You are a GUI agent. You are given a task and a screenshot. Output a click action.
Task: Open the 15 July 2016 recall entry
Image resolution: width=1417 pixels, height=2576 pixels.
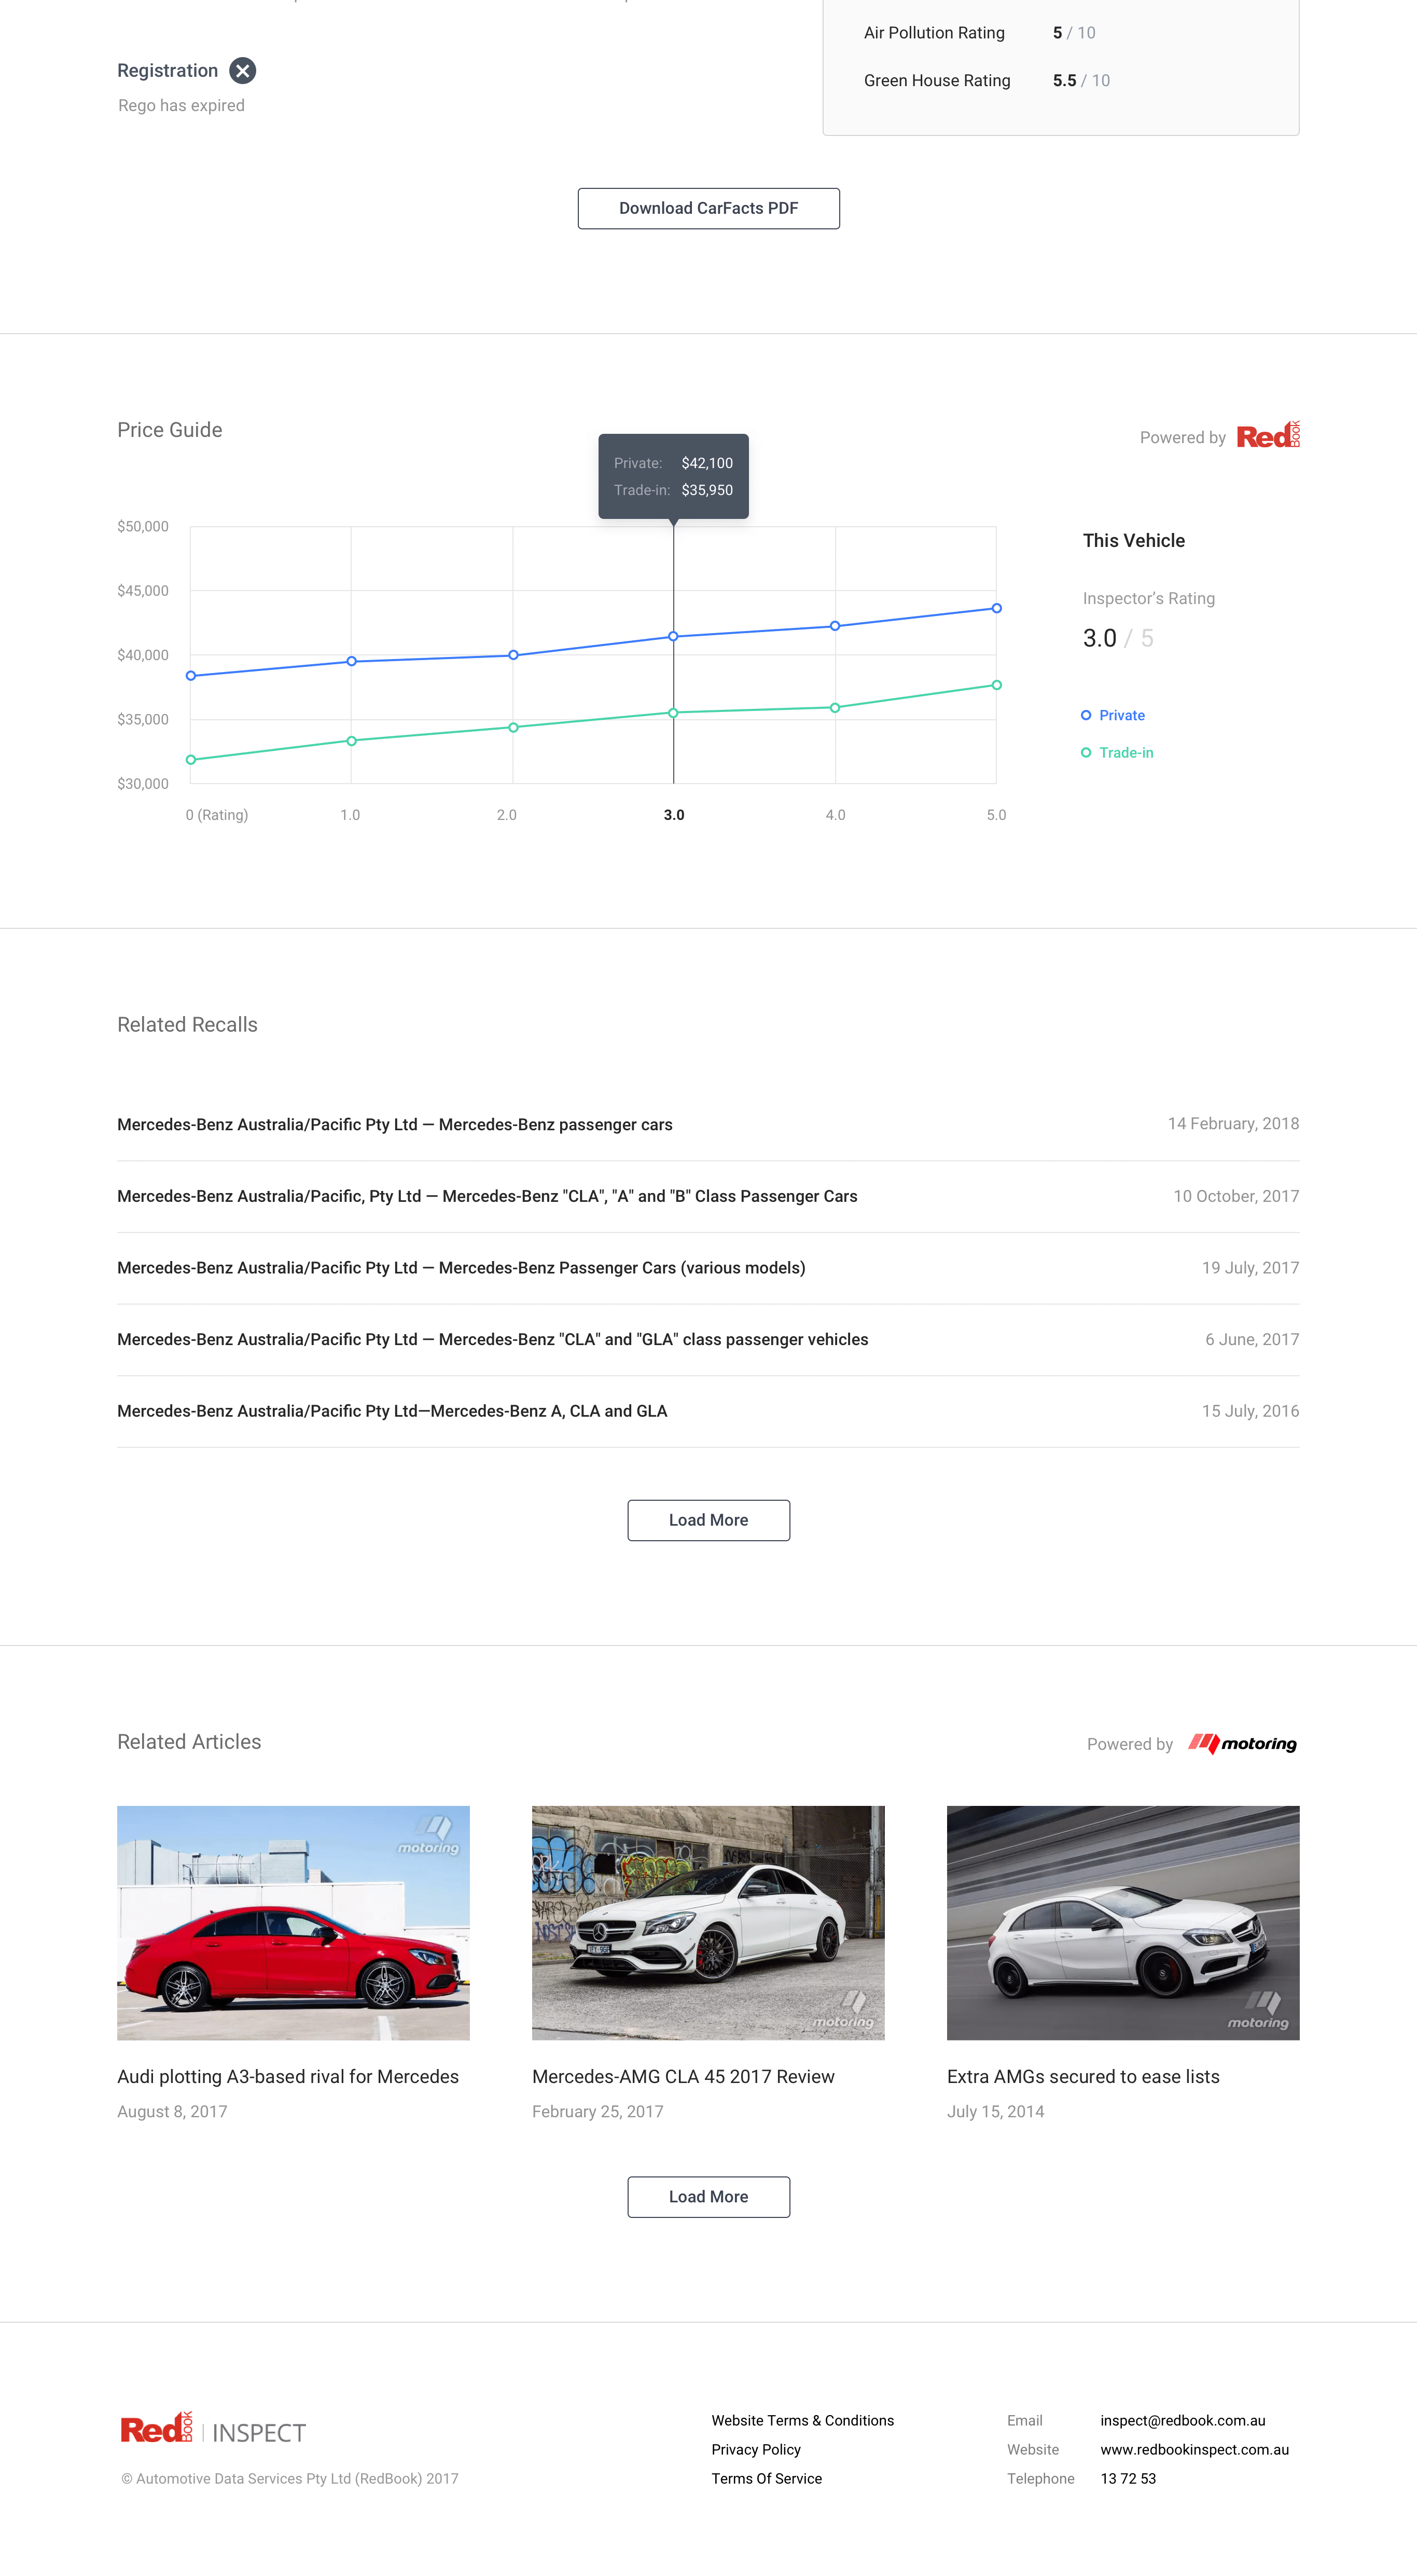point(392,1411)
